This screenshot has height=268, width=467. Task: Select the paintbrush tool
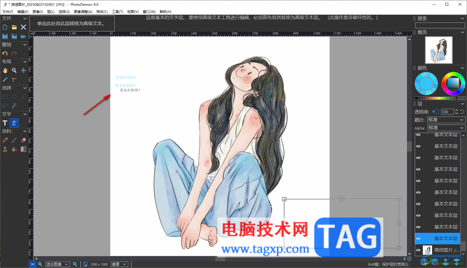[14, 140]
